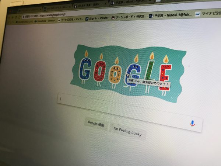
Task: Click the Google 検索 button
Action: pyautogui.click(x=96, y=124)
